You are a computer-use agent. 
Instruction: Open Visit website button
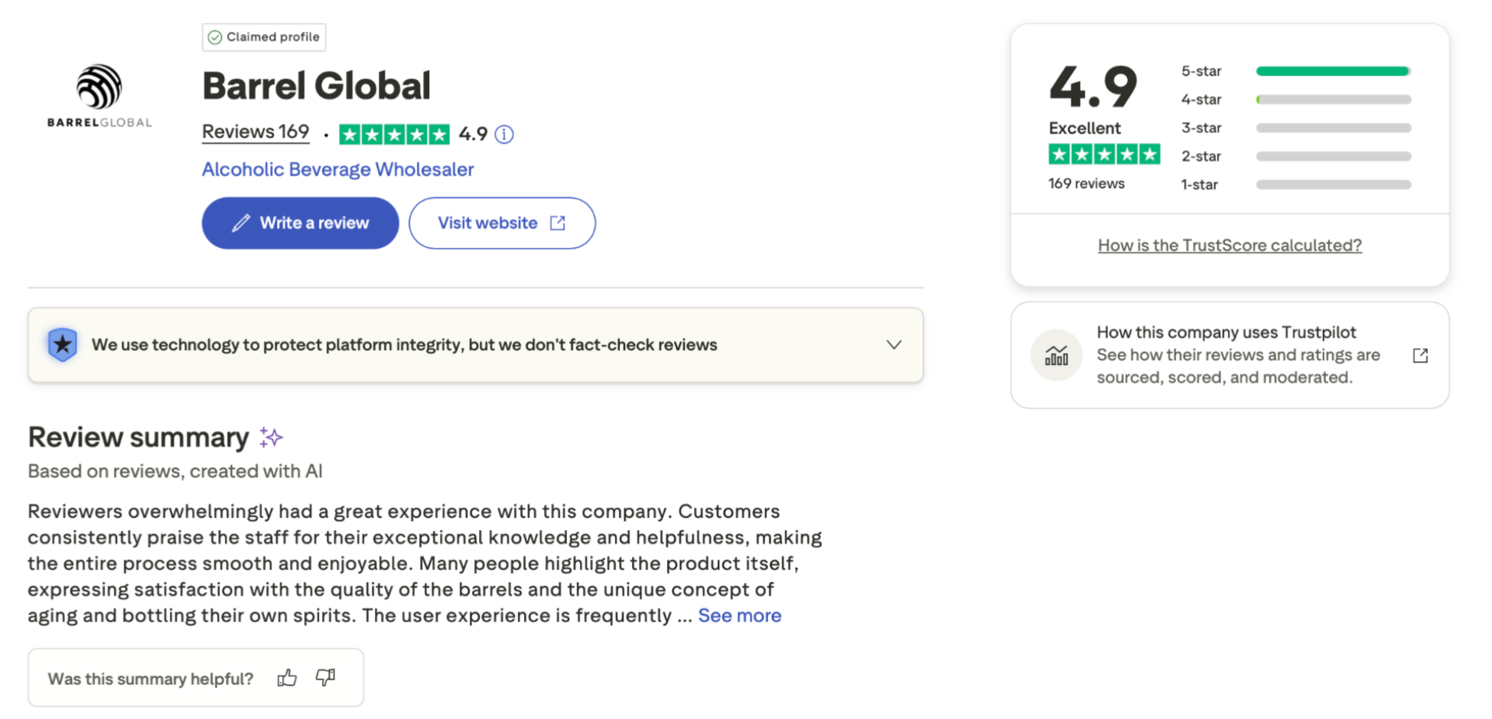coord(502,223)
